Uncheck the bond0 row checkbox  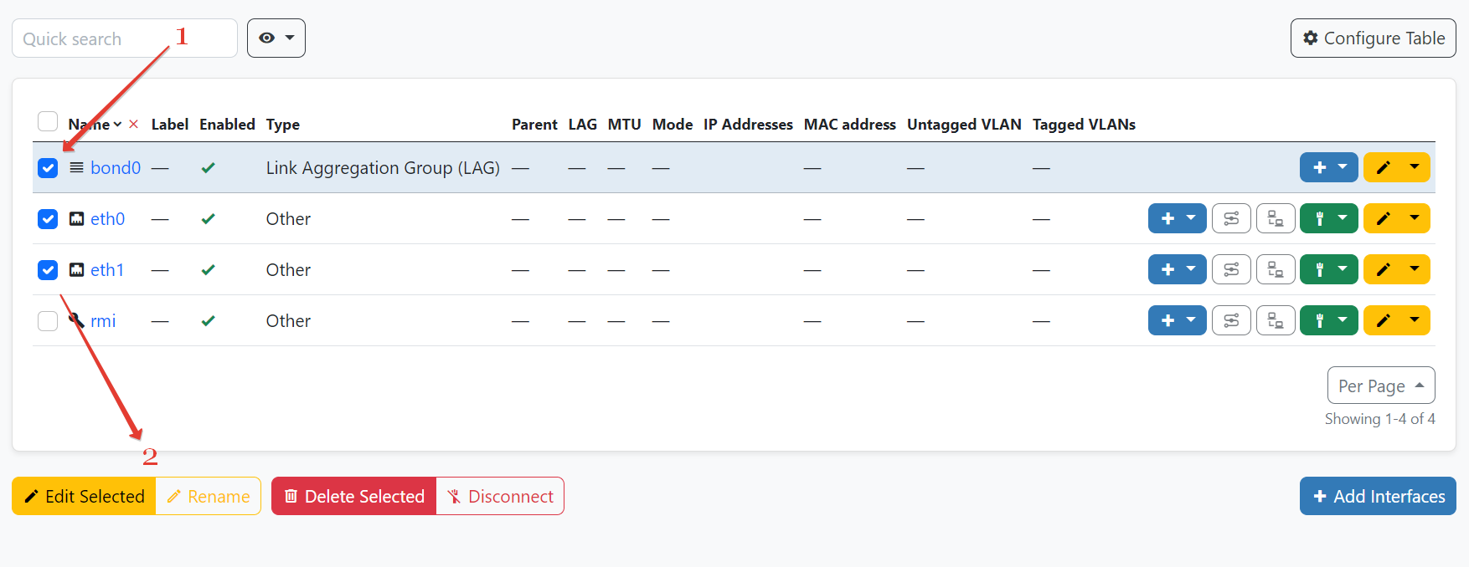48,168
